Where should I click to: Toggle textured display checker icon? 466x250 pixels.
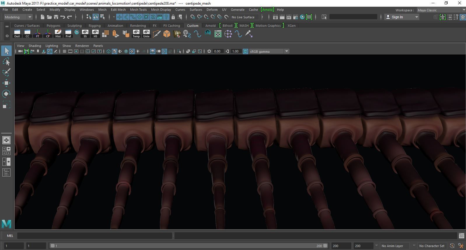(x=132, y=51)
